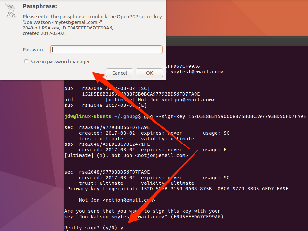Screen dimensions: 308x231
Task: Click the "Primary key fingerprint" line in terminal
Action: (178, 189)
